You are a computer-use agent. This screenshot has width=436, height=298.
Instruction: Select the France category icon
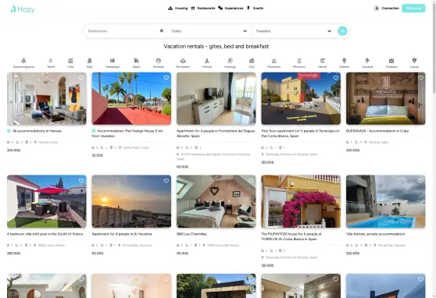pos(207,61)
